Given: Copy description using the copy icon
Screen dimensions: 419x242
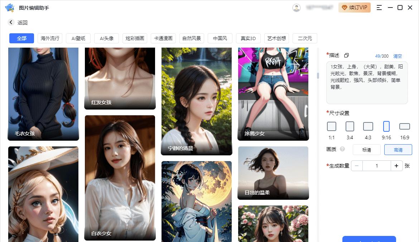Looking at the screenshot, I should pyautogui.click(x=346, y=55).
